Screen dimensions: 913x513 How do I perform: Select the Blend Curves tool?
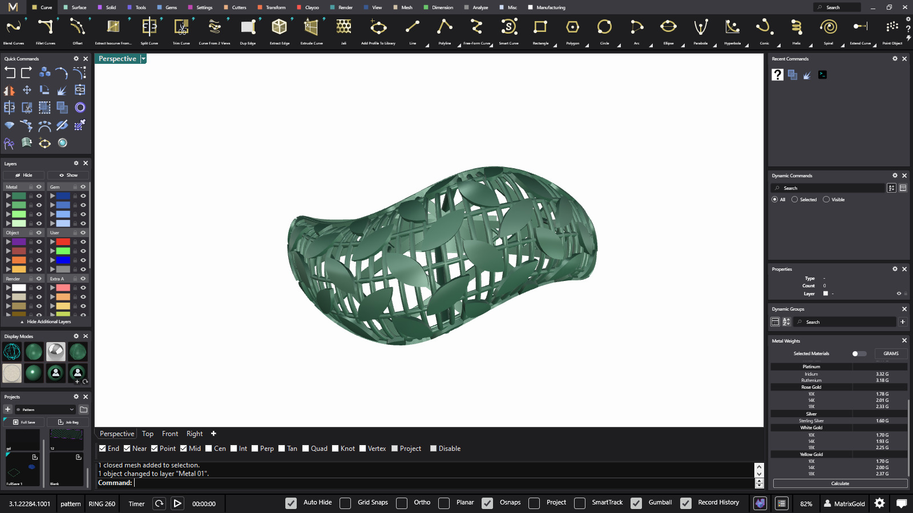14,31
